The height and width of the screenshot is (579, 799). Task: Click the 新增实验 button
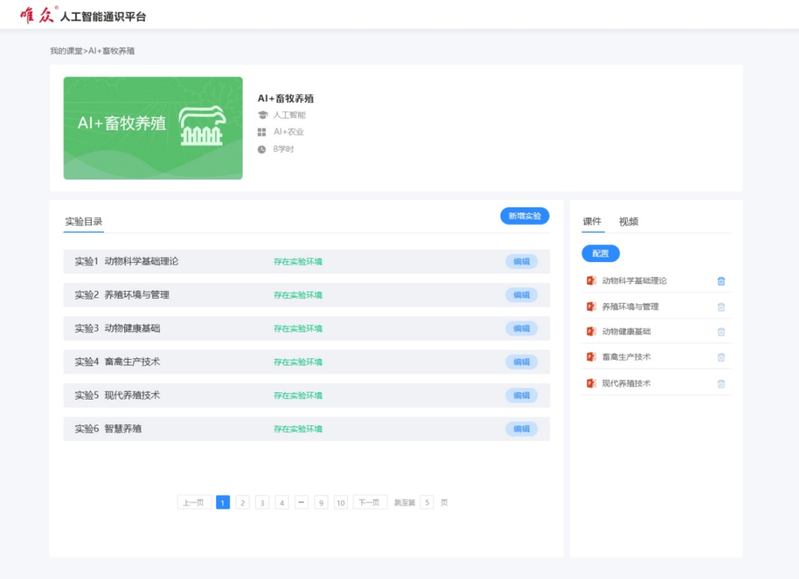tap(524, 215)
